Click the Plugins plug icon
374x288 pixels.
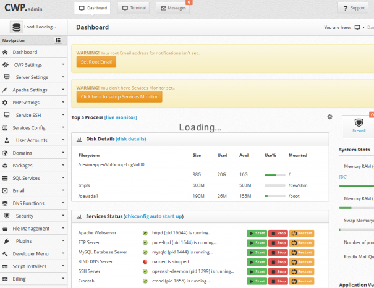tap(7, 241)
